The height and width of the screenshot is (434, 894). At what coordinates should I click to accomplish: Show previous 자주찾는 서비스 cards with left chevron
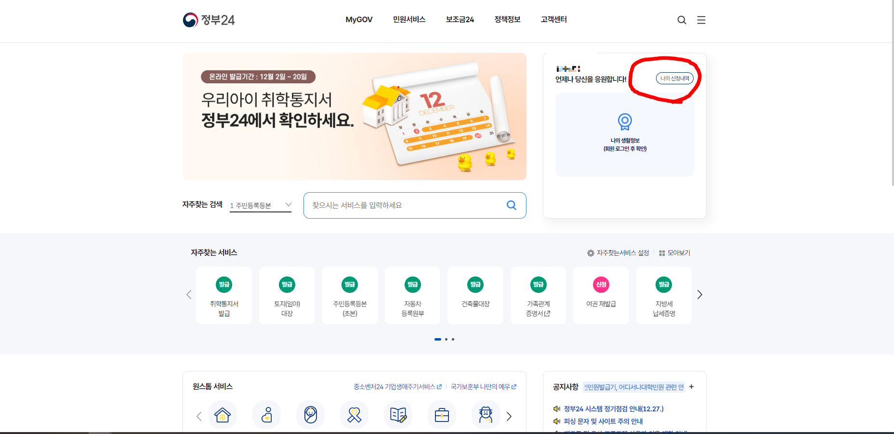click(x=189, y=295)
